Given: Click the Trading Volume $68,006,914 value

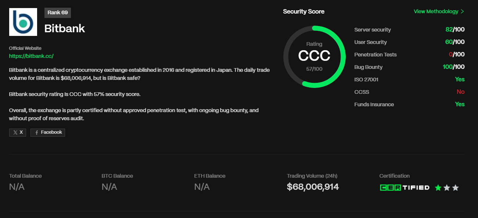Looking at the screenshot, I should coord(313,187).
